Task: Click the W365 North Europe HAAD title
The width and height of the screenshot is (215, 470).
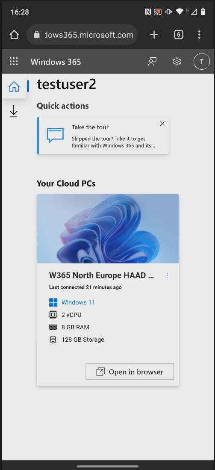Action: (x=101, y=275)
